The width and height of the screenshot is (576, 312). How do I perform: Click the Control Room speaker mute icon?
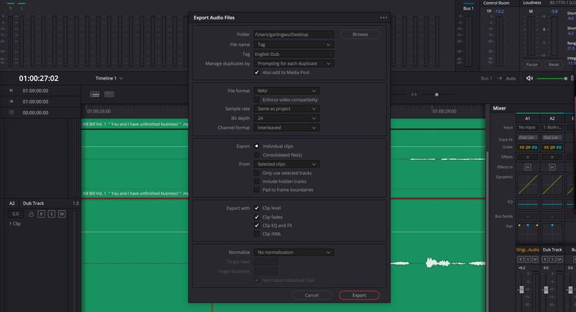[x=529, y=78]
